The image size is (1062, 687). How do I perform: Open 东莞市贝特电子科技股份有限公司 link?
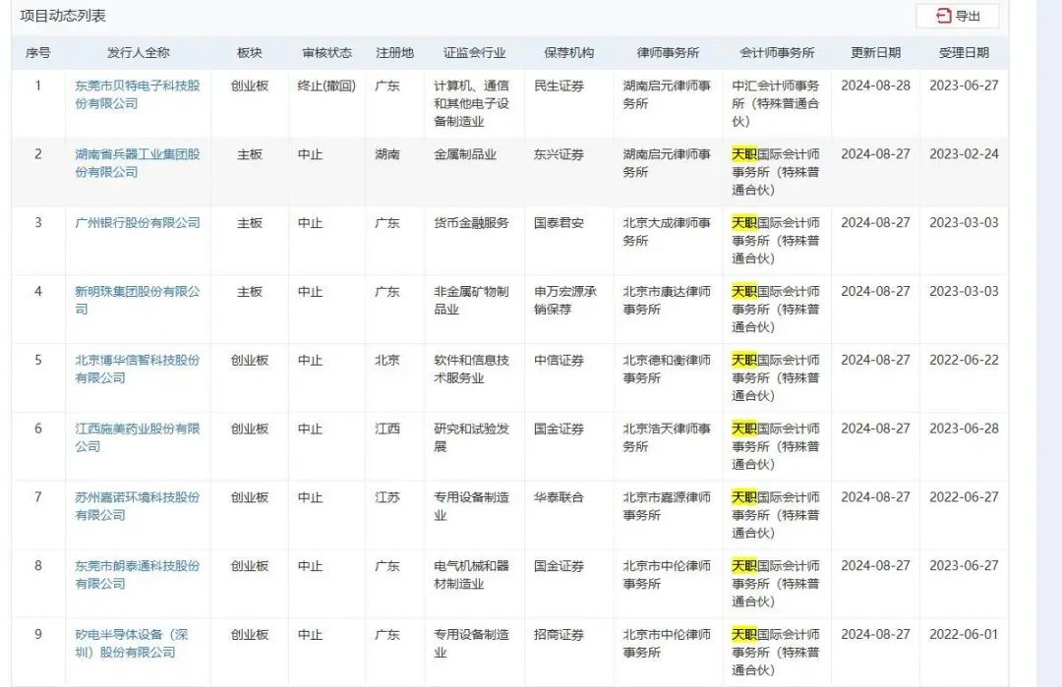point(138,94)
